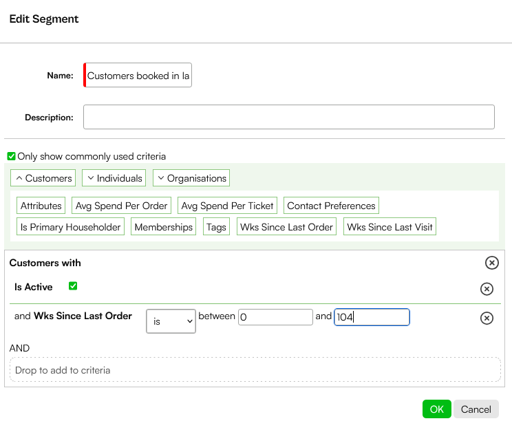Screen dimensions: 512x432
Task: Select the Attributes criterion chip
Action: [x=41, y=206]
